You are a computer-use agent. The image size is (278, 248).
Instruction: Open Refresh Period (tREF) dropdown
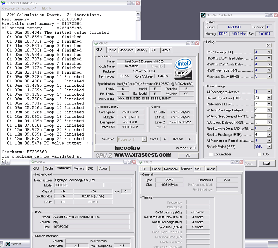(x=269, y=146)
